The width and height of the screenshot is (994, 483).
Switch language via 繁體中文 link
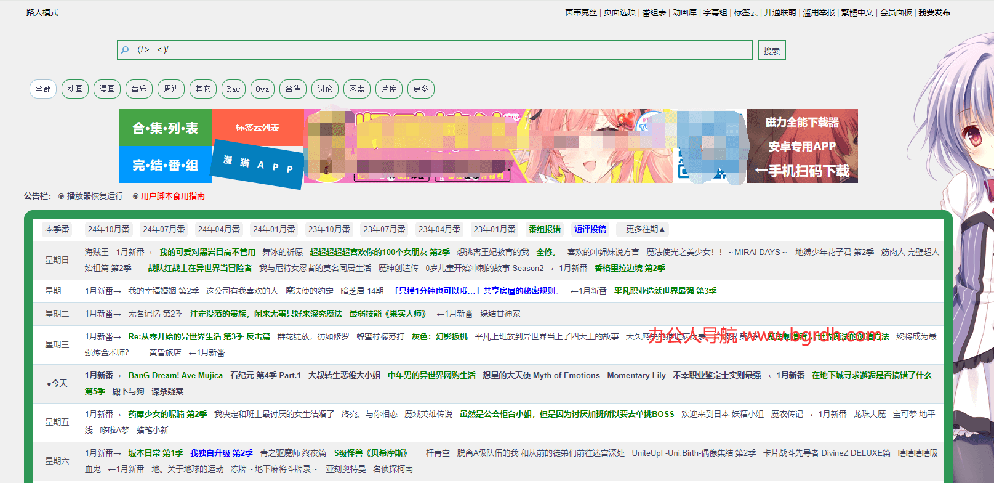click(x=857, y=13)
